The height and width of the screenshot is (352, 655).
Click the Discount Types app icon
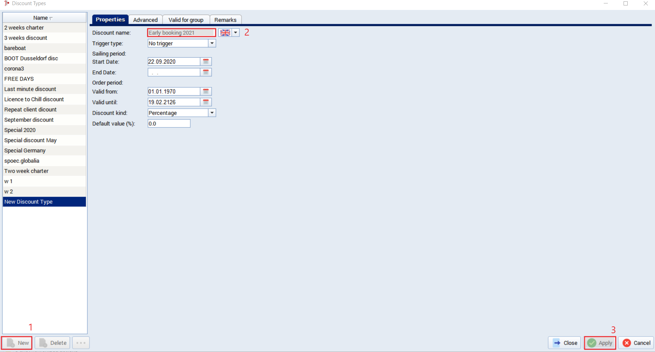click(6, 3)
